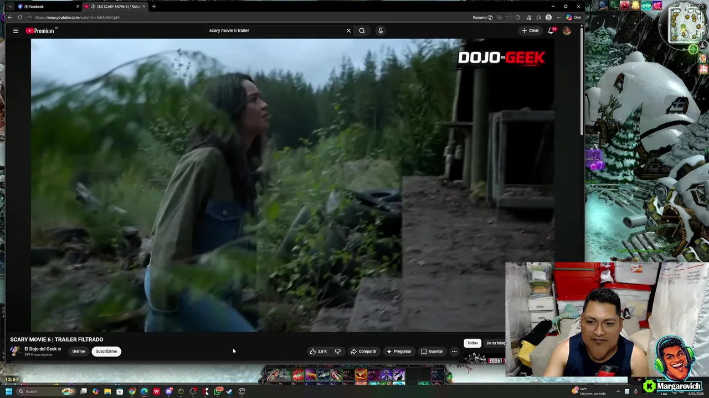The width and height of the screenshot is (709, 398).
Task: Open the YouTube guide hamburger menu
Action: point(16,31)
